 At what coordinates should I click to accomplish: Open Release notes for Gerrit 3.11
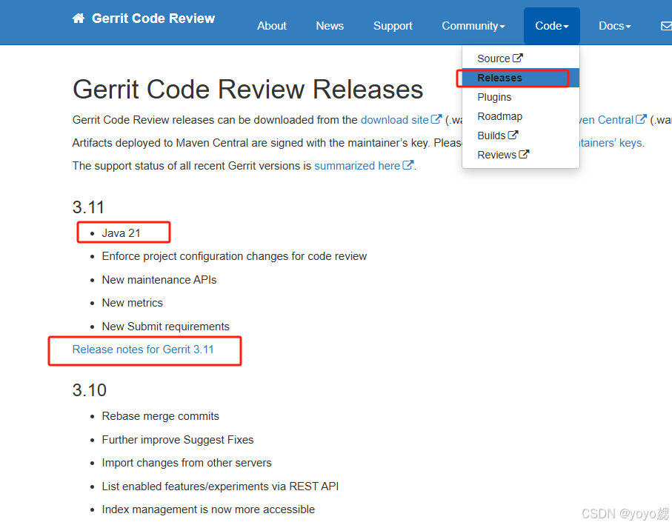143,350
